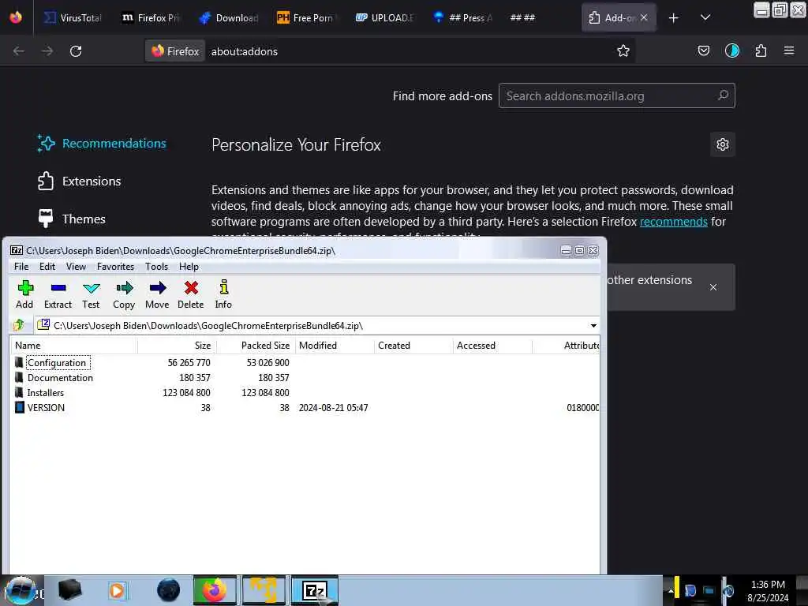This screenshot has width=808, height=606.
Task: Open the Windows Start menu
Action: 21,591
